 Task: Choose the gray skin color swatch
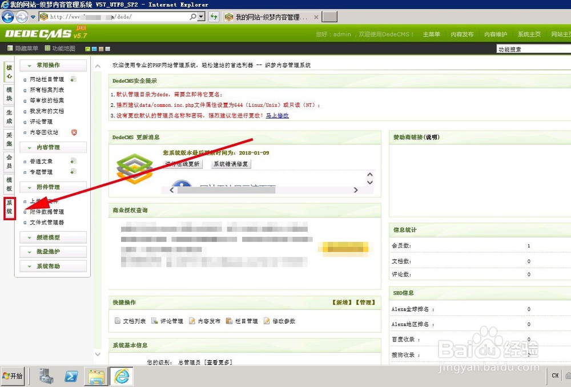click(x=107, y=49)
